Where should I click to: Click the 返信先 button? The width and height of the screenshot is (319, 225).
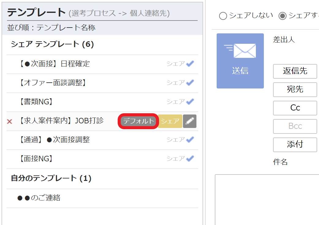tap(295, 71)
